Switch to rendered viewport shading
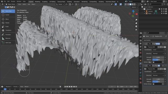Viewport: 168px width, 94px height. pyautogui.click(x=135, y=4)
